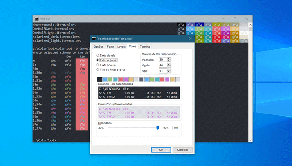This screenshot has height=166, width=292.
Task: Click the Cancelar button
Action: pos(182,150)
